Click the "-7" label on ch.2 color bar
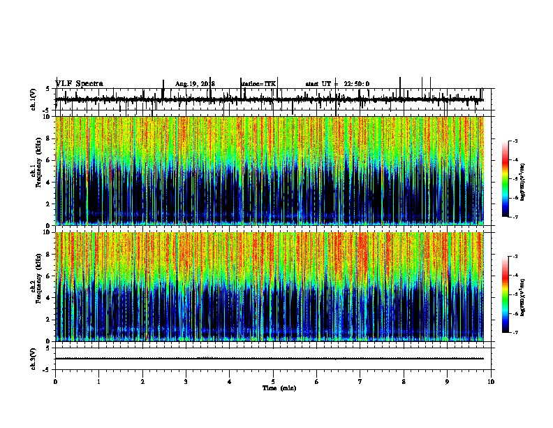 [x=515, y=332]
